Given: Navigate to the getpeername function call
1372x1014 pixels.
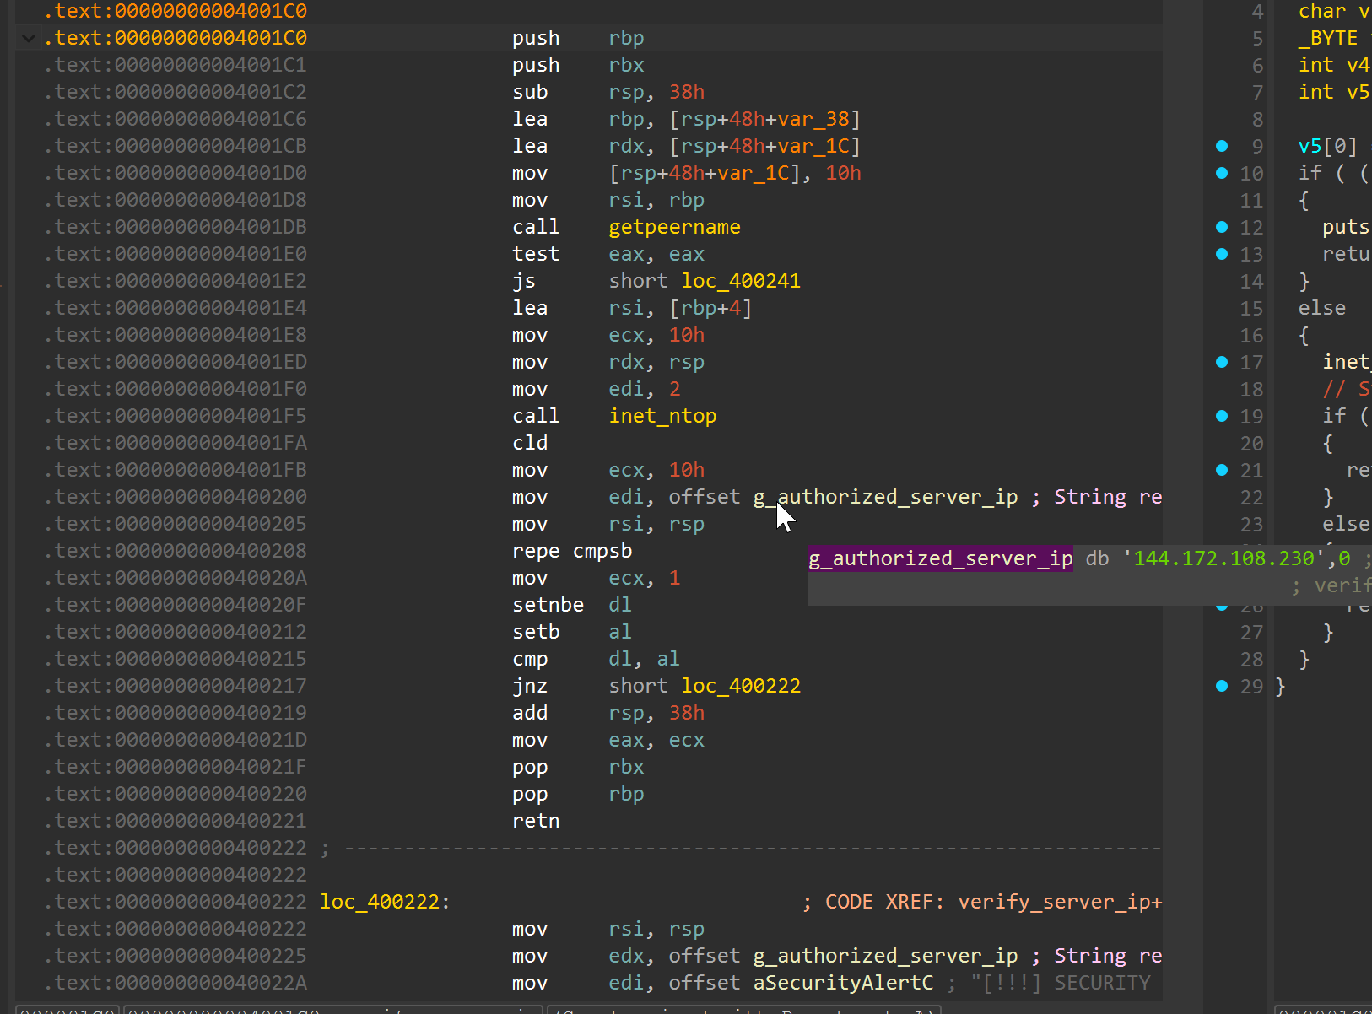Looking at the screenshot, I should pos(673,226).
